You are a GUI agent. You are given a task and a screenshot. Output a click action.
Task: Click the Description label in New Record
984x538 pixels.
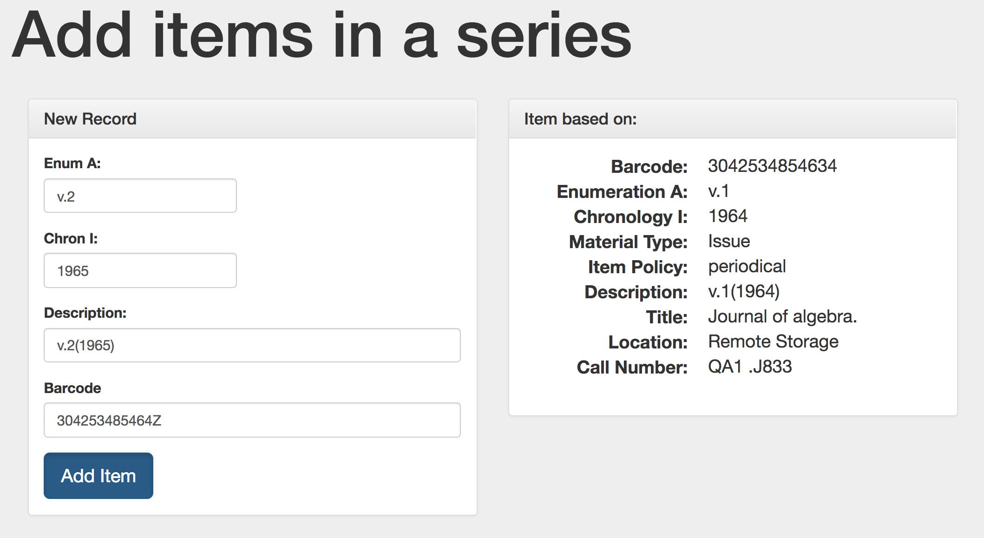click(x=85, y=313)
